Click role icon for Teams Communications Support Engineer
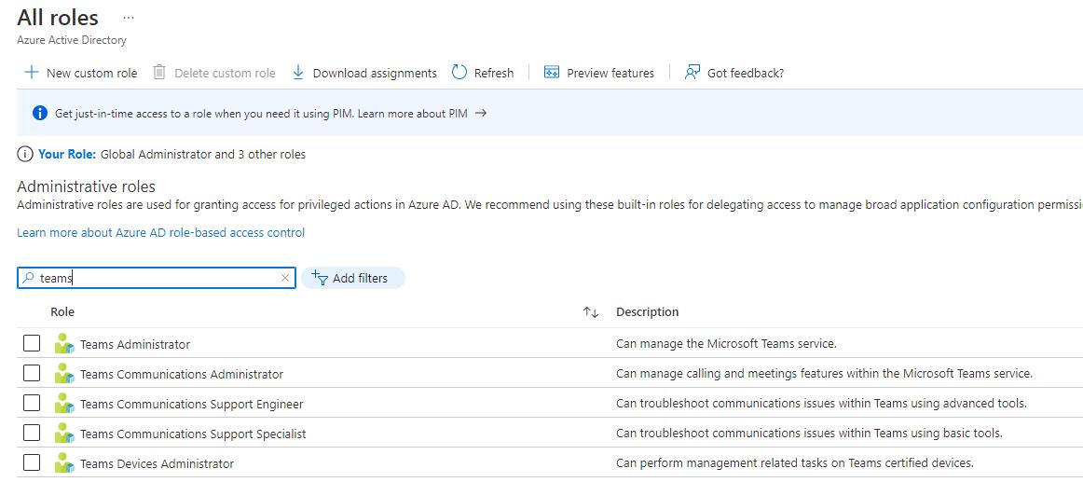Viewport: 1083px width, 496px height. click(64, 403)
